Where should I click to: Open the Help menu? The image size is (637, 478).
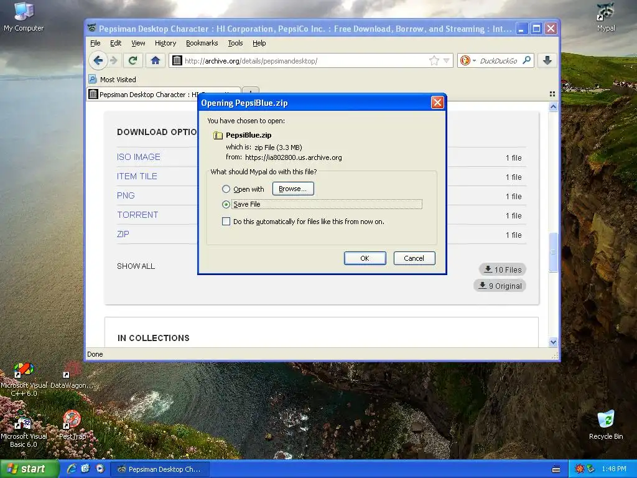click(259, 43)
